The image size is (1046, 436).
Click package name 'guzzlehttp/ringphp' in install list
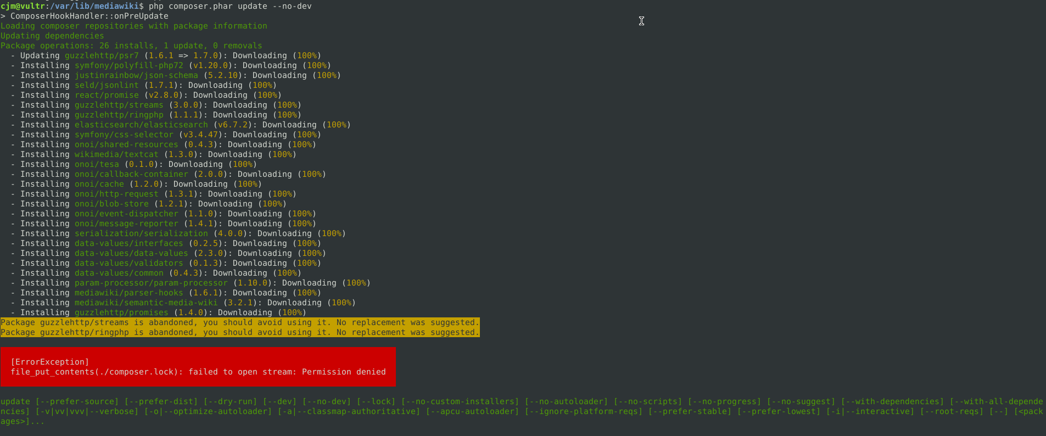119,115
